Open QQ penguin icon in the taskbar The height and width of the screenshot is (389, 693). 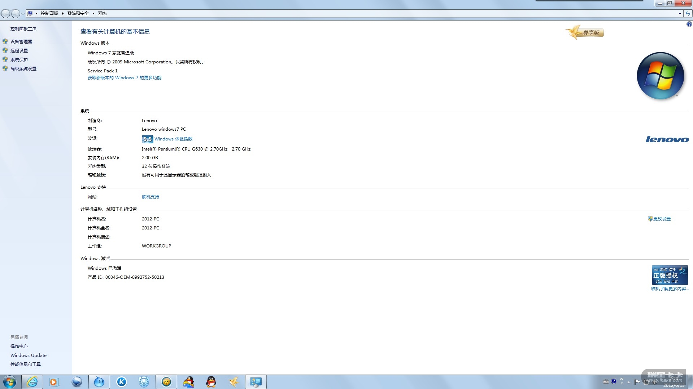[x=211, y=382]
